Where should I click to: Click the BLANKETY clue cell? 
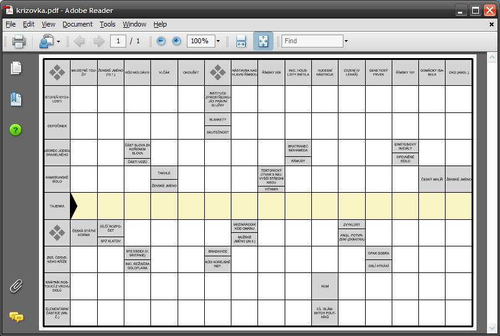pos(218,120)
